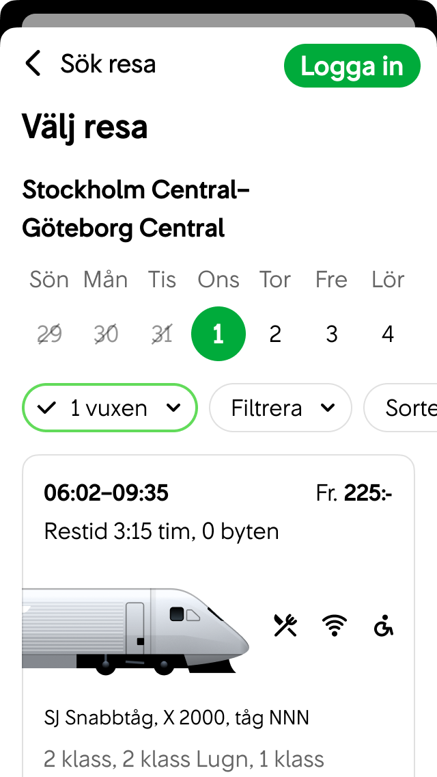This screenshot has height=777, width=437.
Task: Open the 1 vuxen passenger dropdown
Action: (x=109, y=408)
